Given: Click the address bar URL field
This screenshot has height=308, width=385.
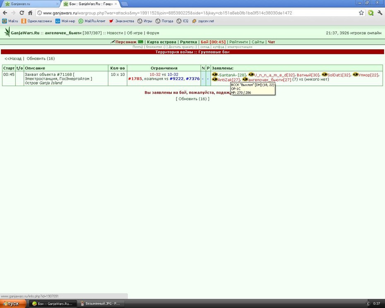Looking at the screenshot, I should [x=196, y=13].
